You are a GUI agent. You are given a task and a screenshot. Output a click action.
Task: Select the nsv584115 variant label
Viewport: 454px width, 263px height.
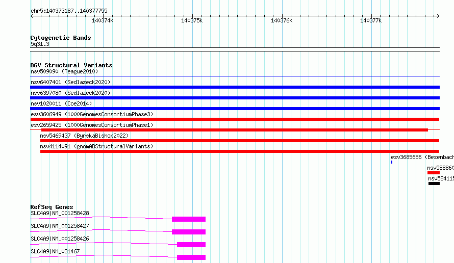click(441, 178)
